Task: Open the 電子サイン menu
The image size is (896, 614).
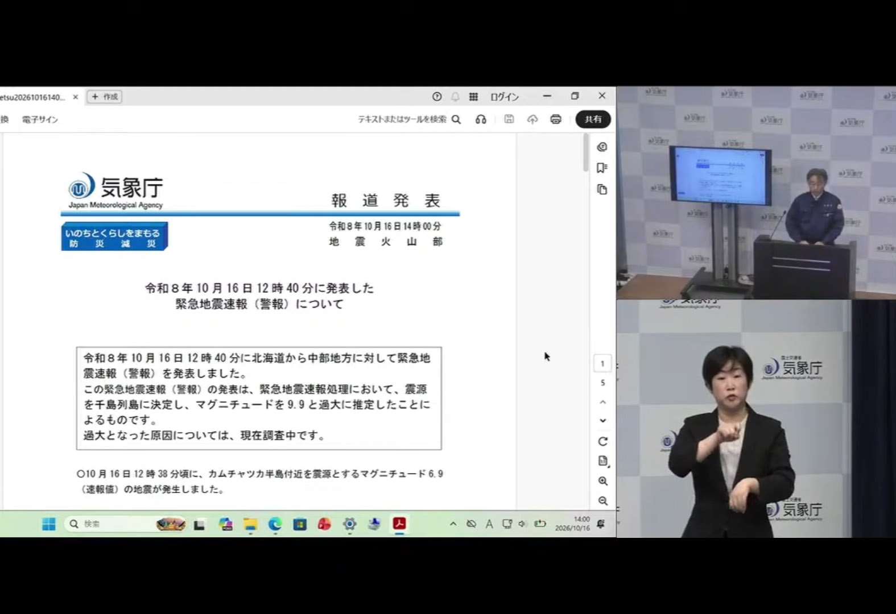Action: click(x=40, y=119)
